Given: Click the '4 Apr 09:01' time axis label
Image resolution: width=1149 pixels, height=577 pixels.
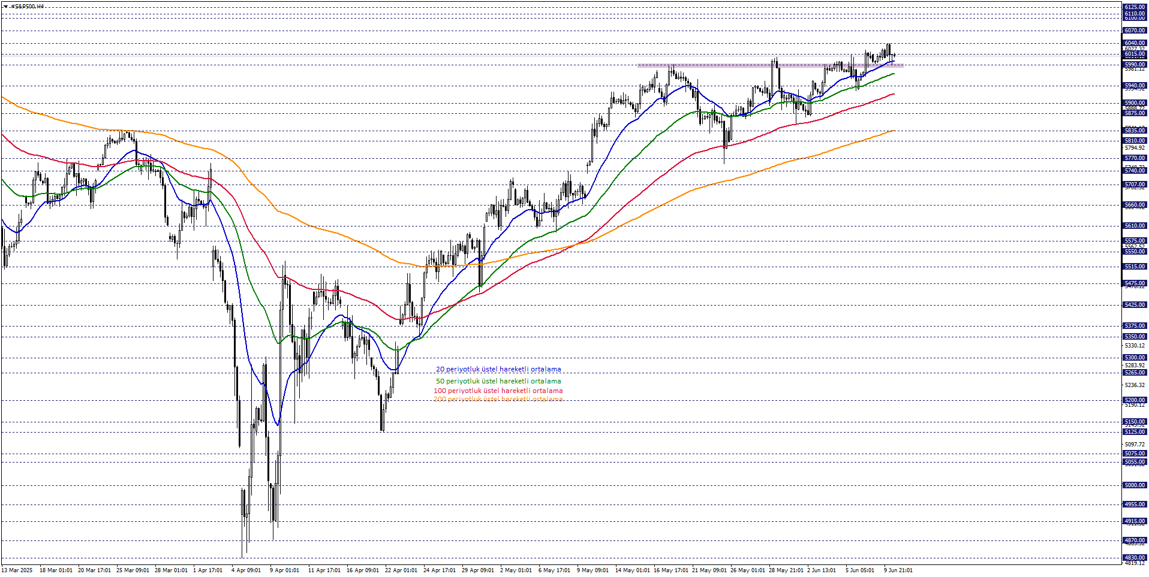Looking at the screenshot, I should click(246, 570).
